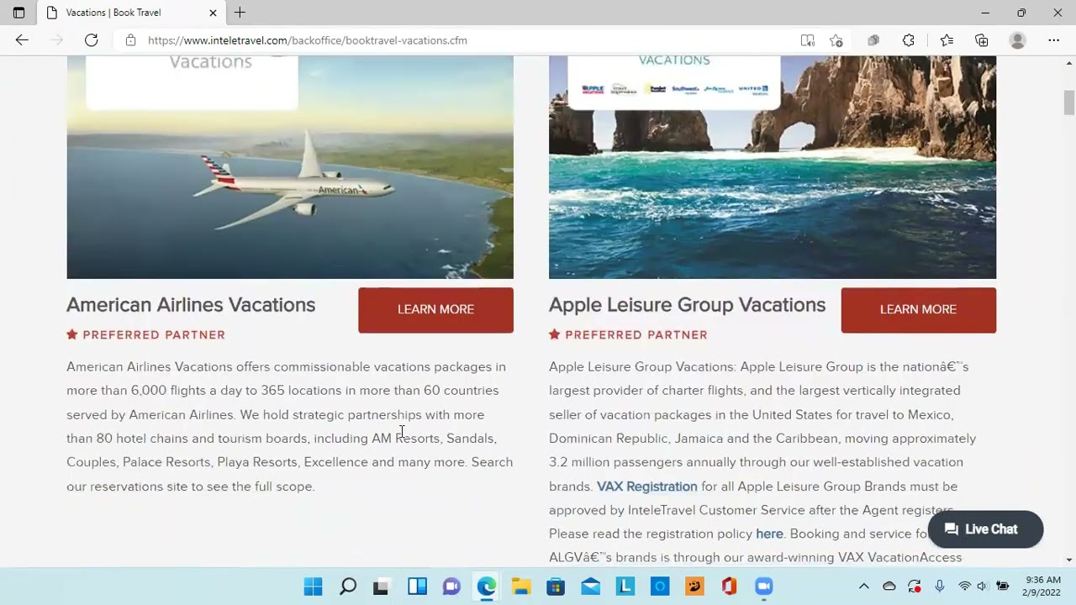View site information lock icon
This screenshot has height=605, width=1076.
click(x=130, y=40)
